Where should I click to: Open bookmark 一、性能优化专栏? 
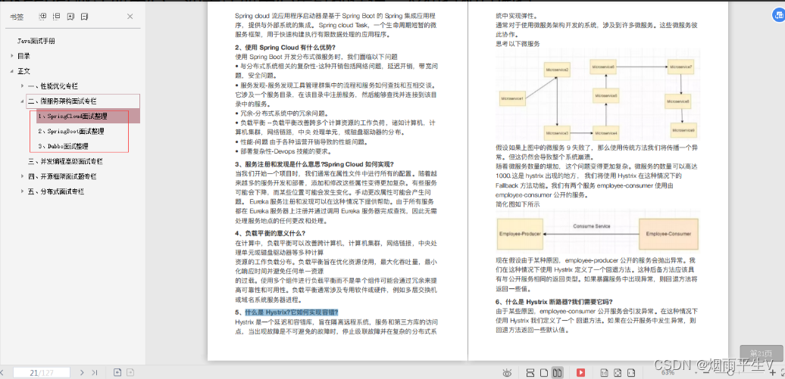pyautogui.click(x=53, y=86)
